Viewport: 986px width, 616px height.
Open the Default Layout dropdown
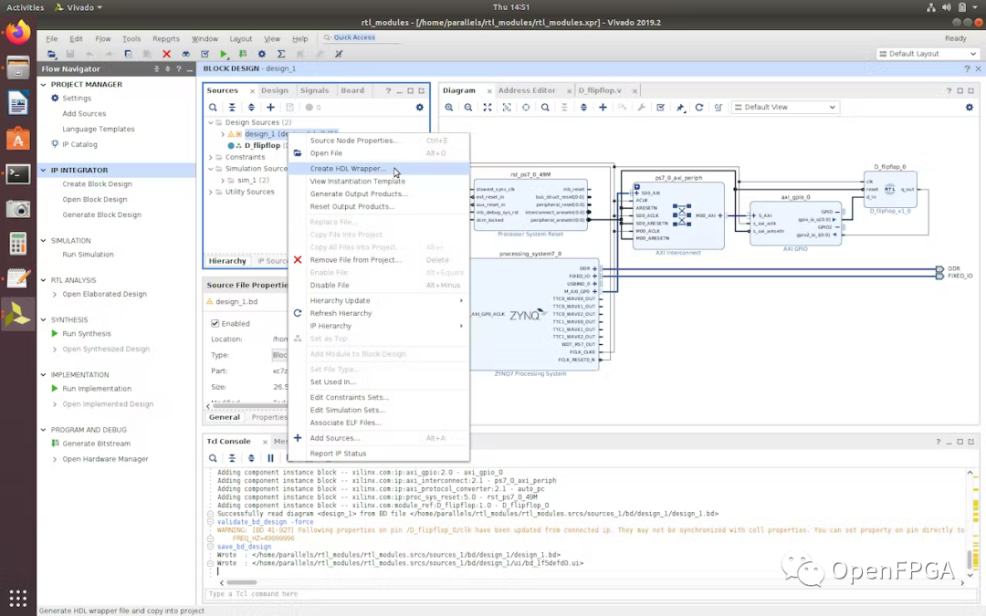click(x=927, y=54)
